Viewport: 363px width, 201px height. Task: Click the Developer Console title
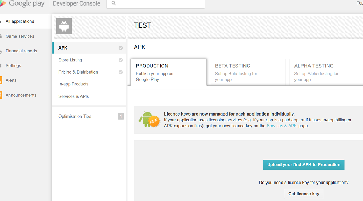click(76, 3)
